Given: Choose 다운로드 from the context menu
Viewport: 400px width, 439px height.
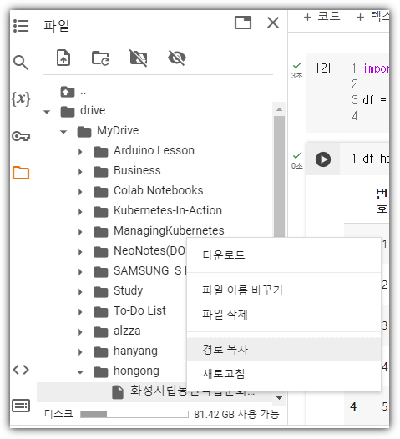Looking at the screenshot, I should point(284,255).
